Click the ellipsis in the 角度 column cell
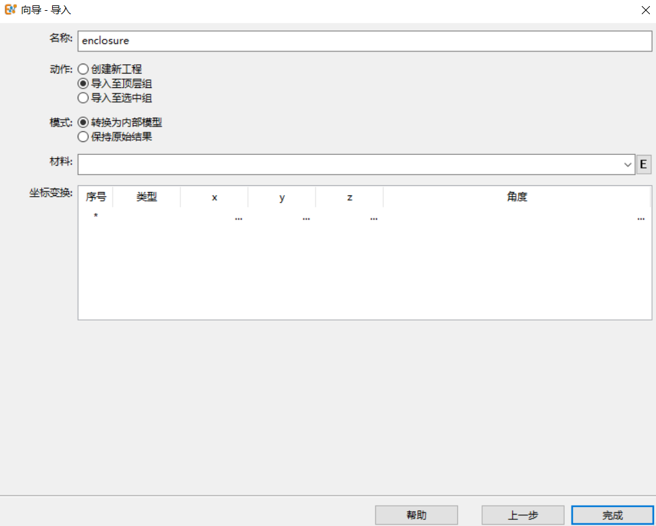The width and height of the screenshot is (656, 526). (641, 218)
